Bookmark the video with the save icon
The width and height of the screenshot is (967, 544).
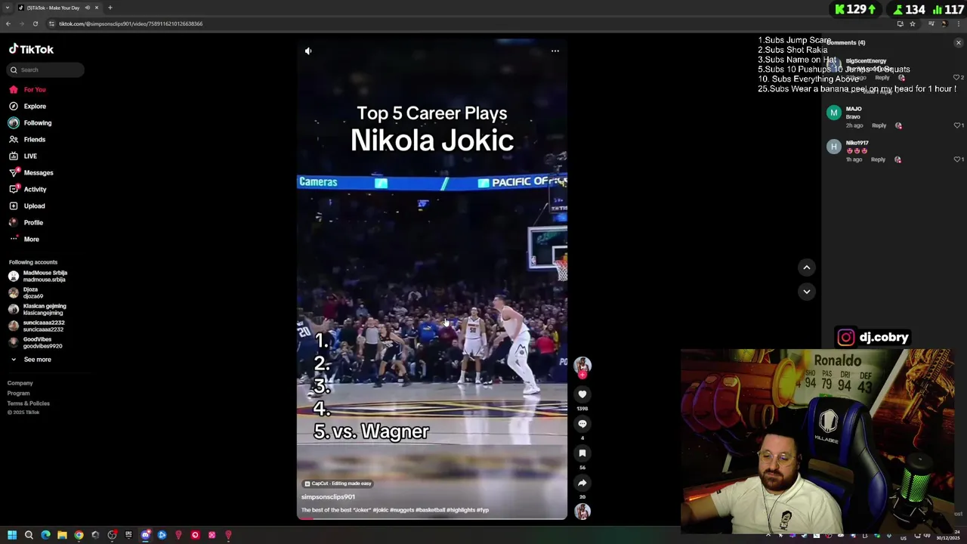point(582,453)
